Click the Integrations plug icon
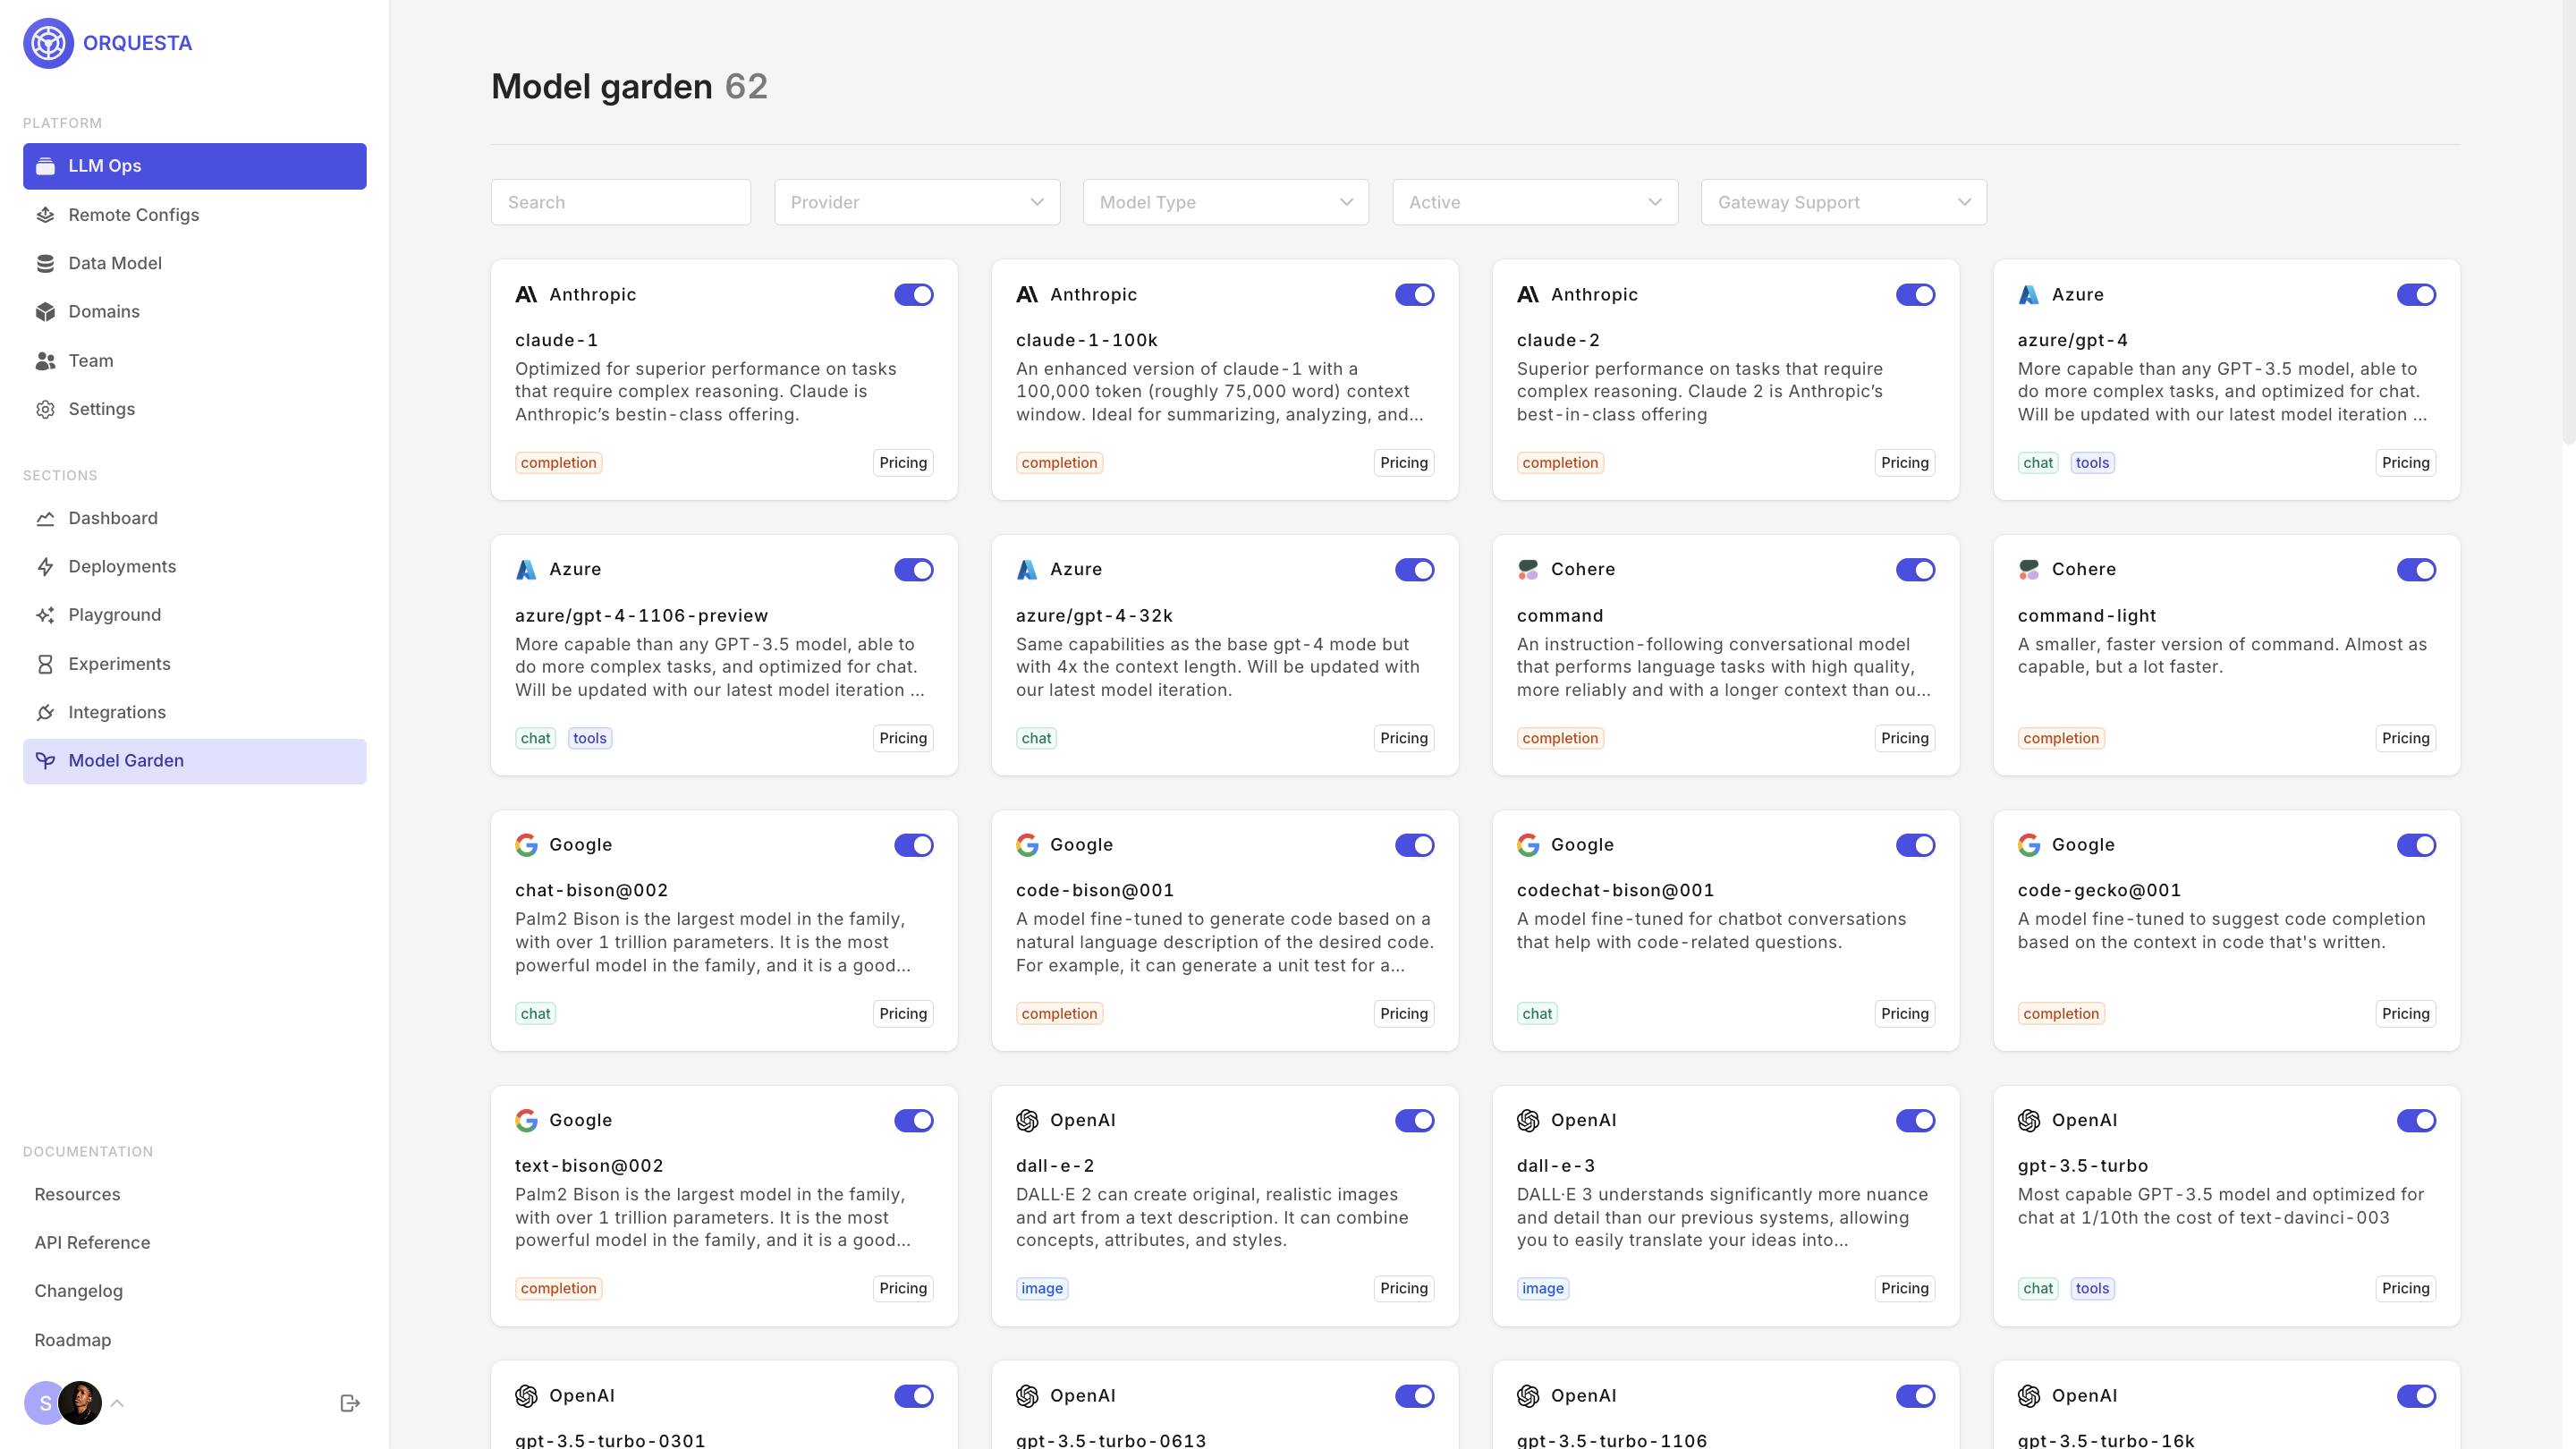 pyautogui.click(x=45, y=712)
